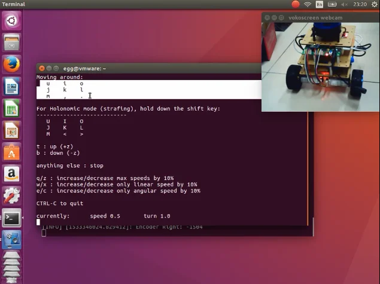Minimize the vokoscreen webcam window

coord(274,18)
